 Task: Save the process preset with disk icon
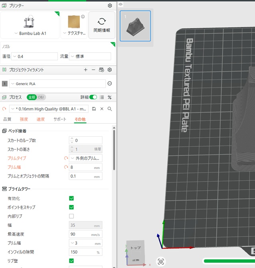pos(94,109)
